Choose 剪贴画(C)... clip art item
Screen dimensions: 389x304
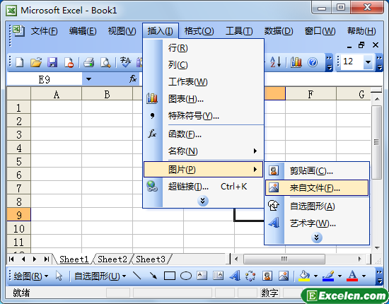317,170
